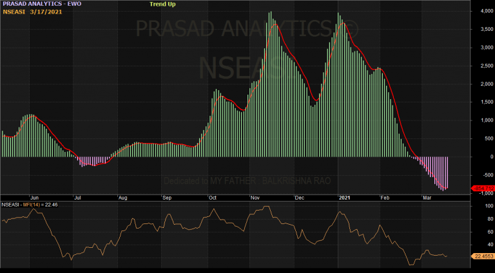Click the orange 22.4553 MFI value tag
The width and height of the screenshot is (495, 273).
483,256
